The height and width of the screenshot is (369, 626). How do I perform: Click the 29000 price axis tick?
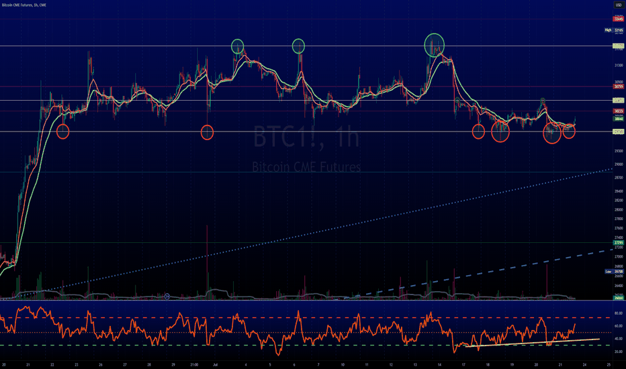coord(619,164)
